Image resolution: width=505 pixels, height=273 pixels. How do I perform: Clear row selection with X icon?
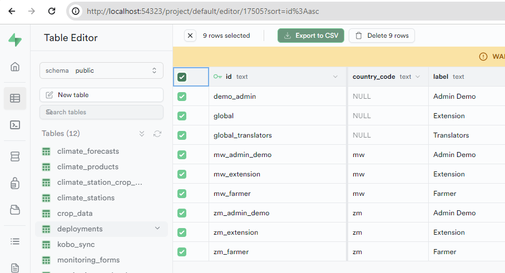click(190, 36)
